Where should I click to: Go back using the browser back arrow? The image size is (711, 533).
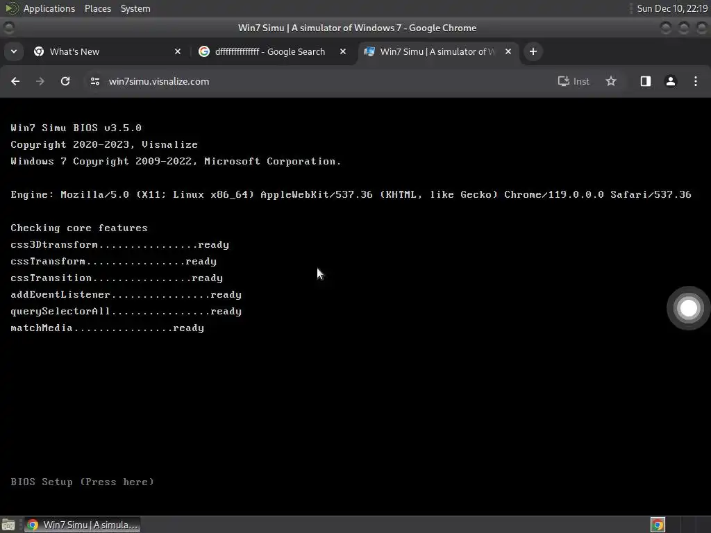click(x=15, y=81)
